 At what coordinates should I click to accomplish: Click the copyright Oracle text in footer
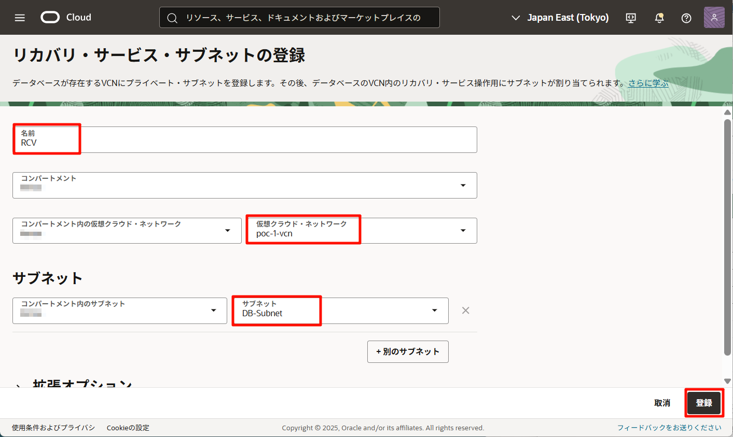tap(383, 428)
